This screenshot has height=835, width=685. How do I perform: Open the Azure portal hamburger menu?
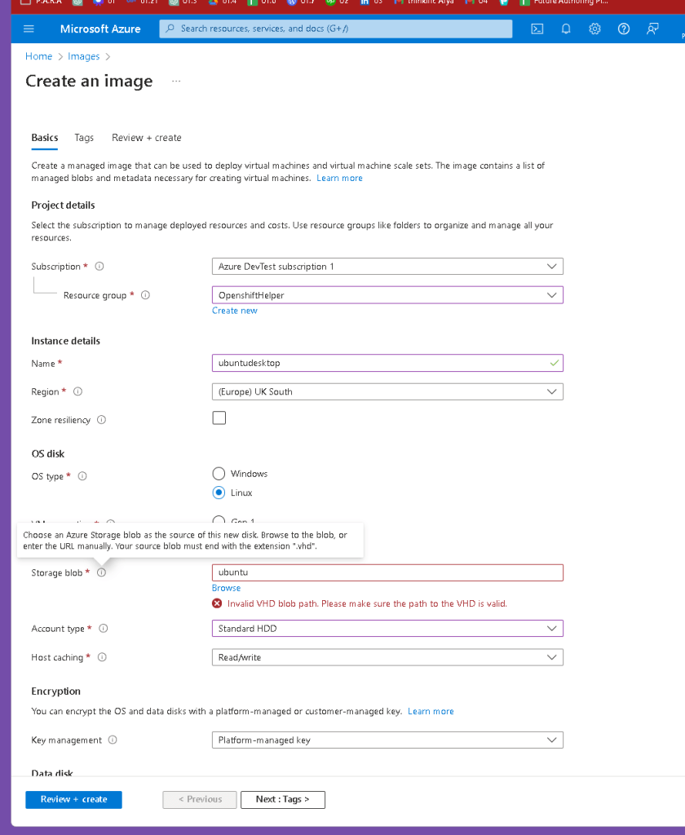coord(29,29)
